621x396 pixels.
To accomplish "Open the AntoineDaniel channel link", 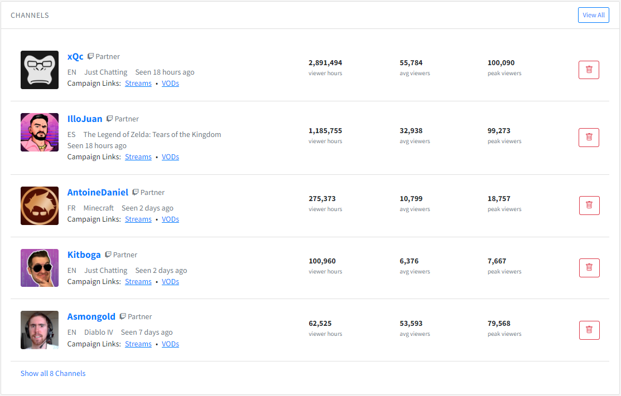I will [98, 193].
